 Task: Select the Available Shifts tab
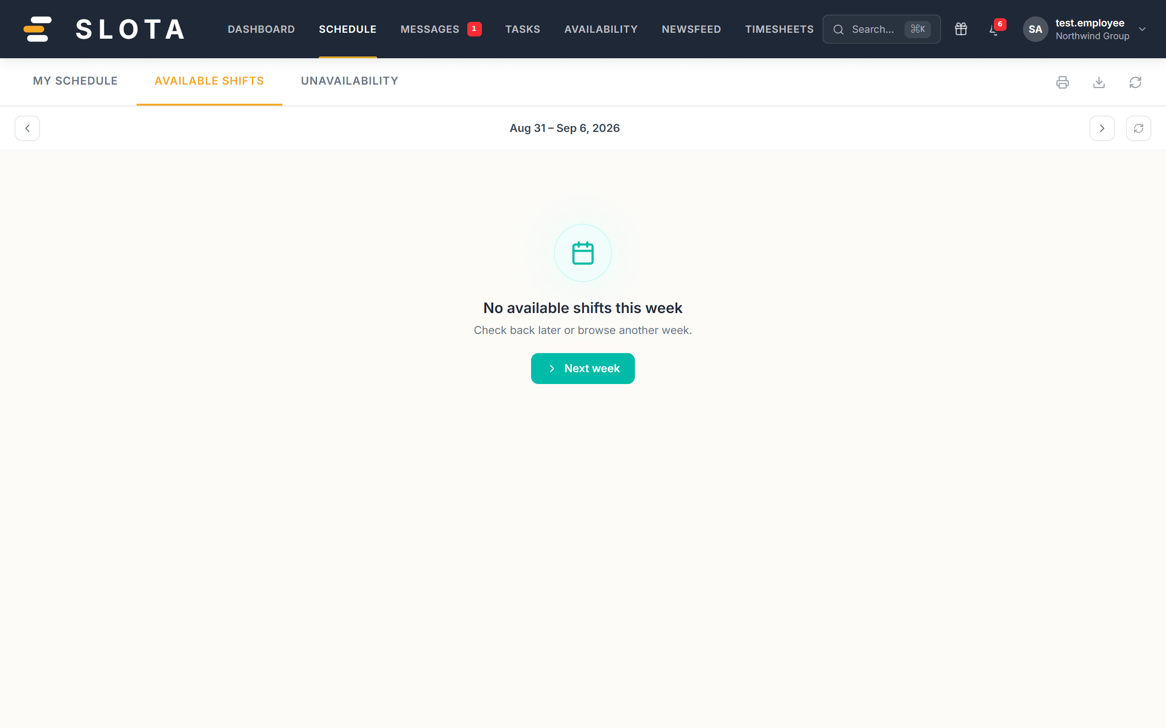pyautogui.click(x=209, y=81)
